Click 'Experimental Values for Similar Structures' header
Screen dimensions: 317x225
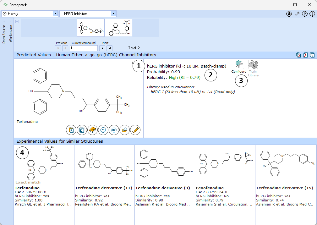[x=60, y=141]
